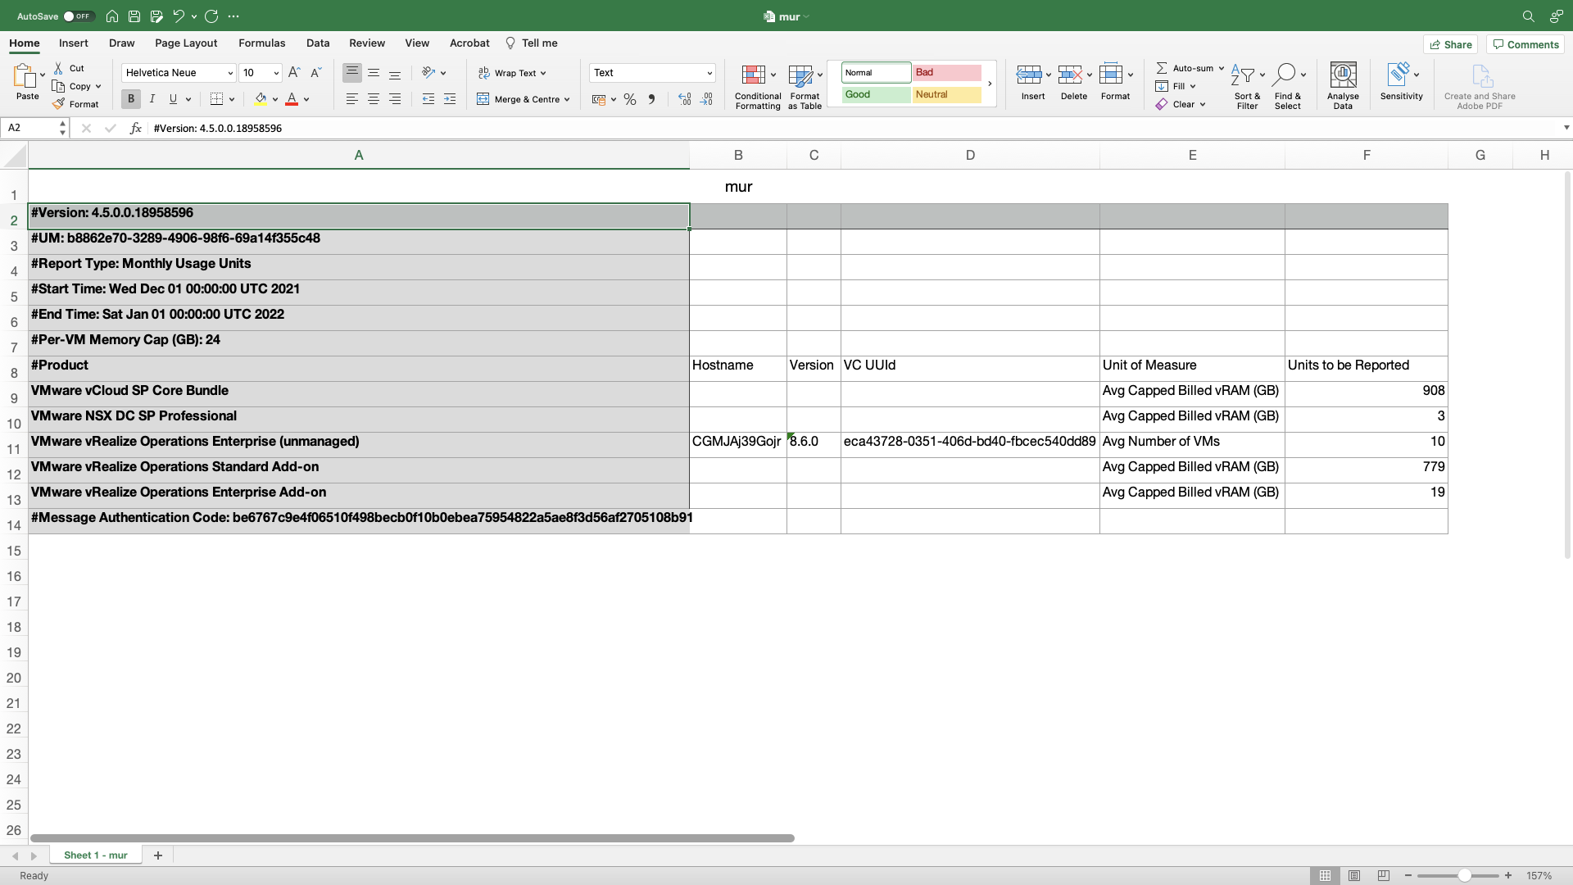
Task: Toggle Bold formatting button
Action: tap(130, 99)
